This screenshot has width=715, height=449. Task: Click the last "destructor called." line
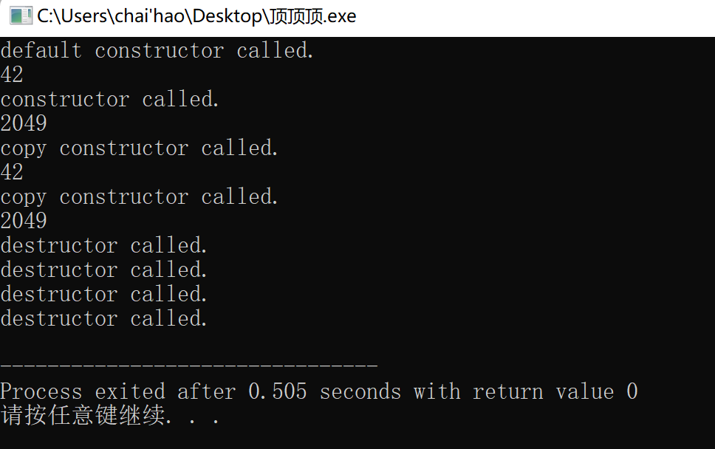(x=104, y=318)
